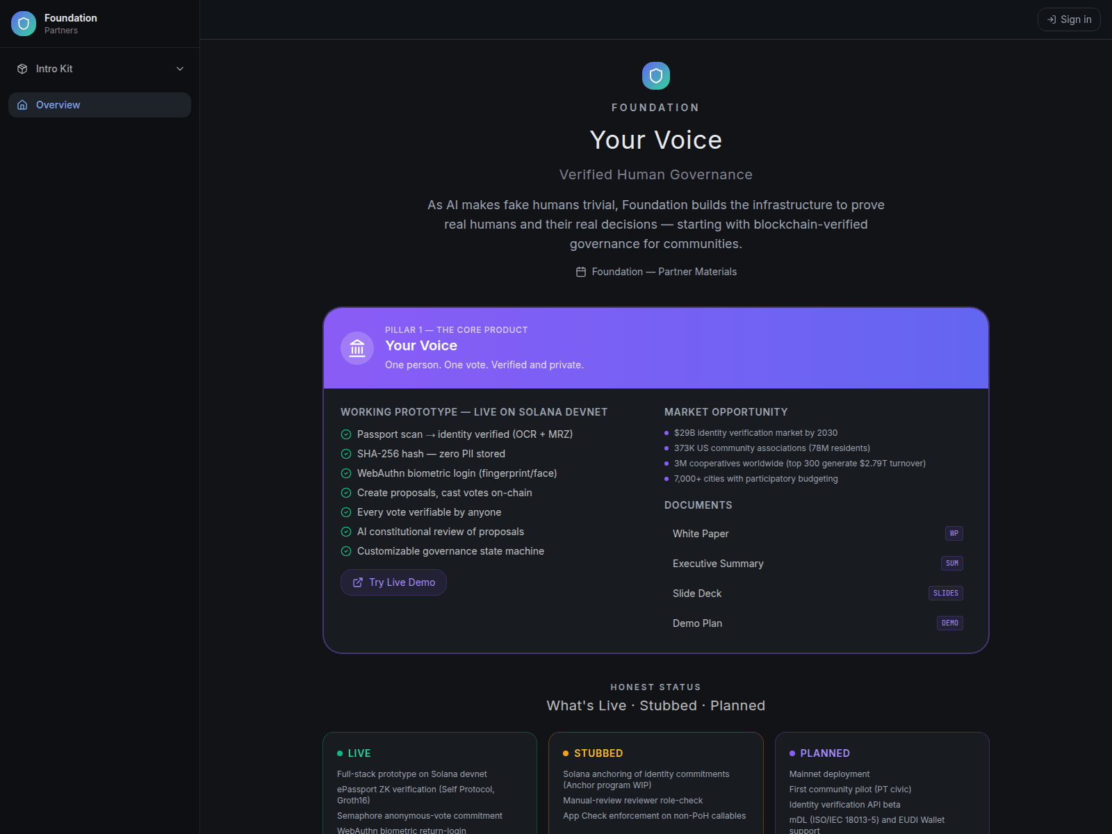Click '373K US community associations' line

[x=772, y=448]
